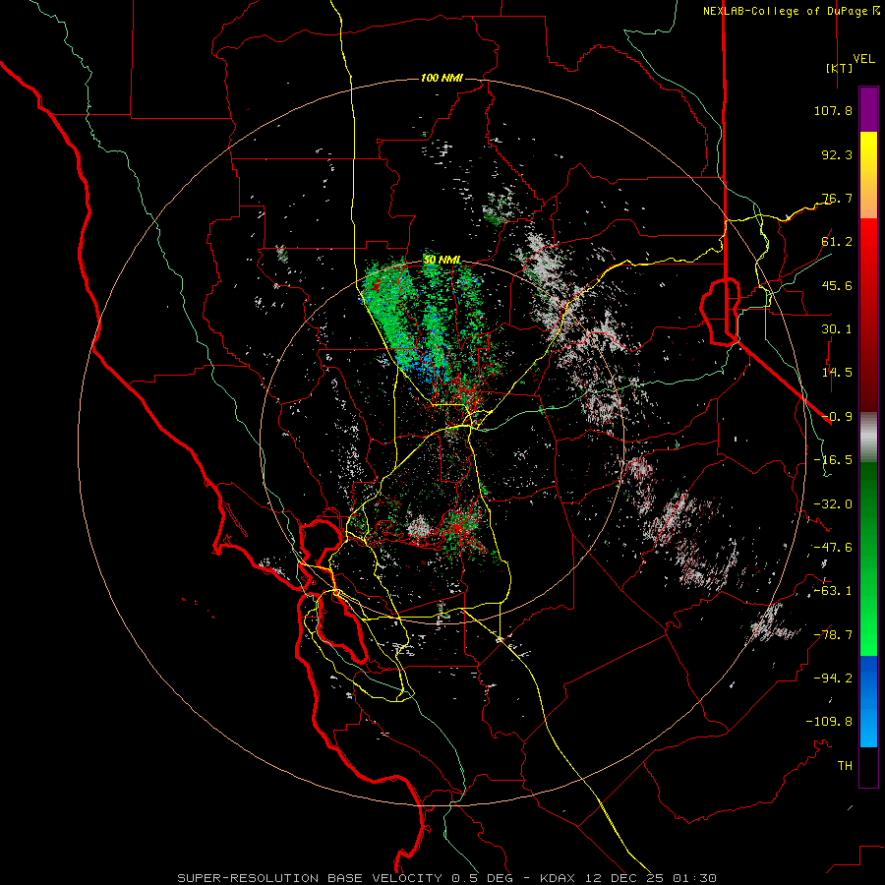Click the 100 NMI range ring label
This screenshot has width=885, height=885.
coord(442,78)
